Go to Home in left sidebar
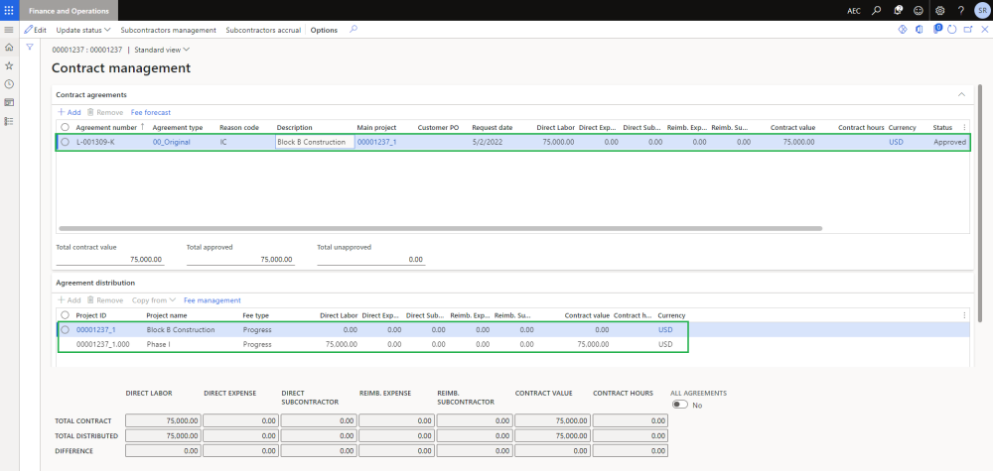Viewport: 993px width, 471px height. (x=9, y=48)
